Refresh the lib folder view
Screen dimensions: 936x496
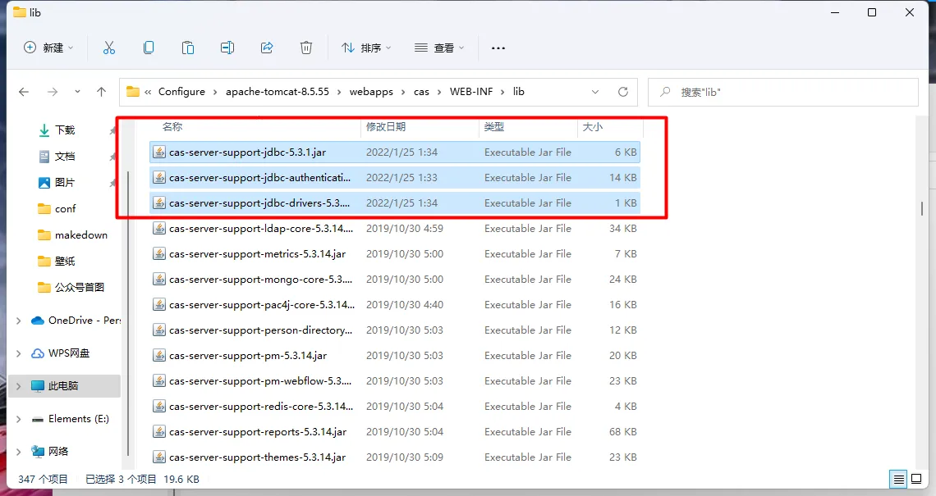[x=622, y=92]
